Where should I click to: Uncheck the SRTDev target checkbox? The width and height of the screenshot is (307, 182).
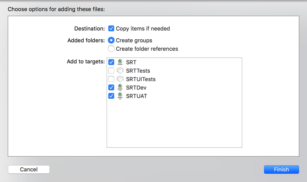[x=111, y=87]
